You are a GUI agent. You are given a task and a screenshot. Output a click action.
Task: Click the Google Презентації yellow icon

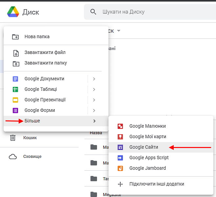coord(15,100)
